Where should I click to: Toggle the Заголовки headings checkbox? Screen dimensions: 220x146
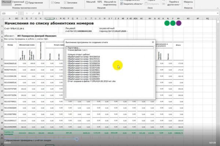pos(70,3)
